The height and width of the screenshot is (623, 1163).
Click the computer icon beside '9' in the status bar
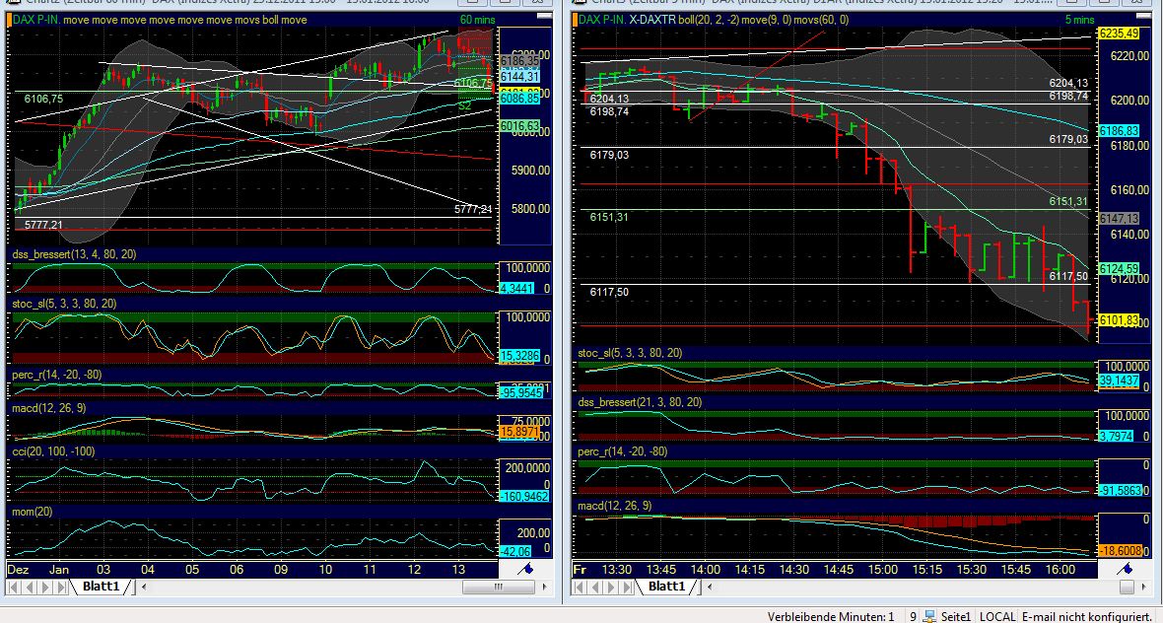click(x=927, y=616)
